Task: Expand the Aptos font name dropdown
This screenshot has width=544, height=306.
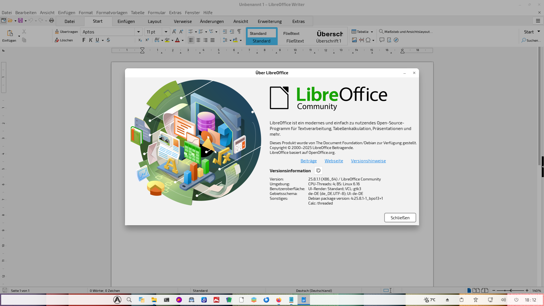Action: pyautogui.click(x=139, y=32)
